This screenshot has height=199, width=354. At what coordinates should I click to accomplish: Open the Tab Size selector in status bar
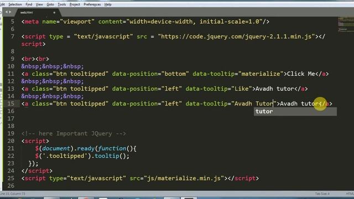(x=322, y=193)
